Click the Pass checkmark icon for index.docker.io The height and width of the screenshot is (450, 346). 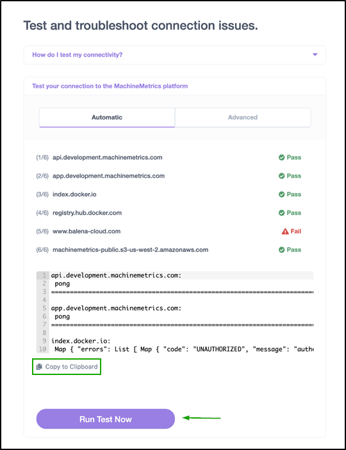281,194
